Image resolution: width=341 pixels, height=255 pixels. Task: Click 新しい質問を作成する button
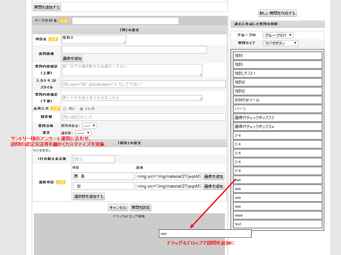click(x=277, y=13)
